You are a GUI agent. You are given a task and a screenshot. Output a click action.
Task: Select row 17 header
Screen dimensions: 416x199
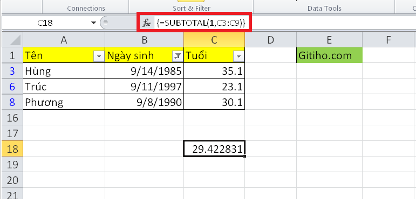(x=12, y=133)
